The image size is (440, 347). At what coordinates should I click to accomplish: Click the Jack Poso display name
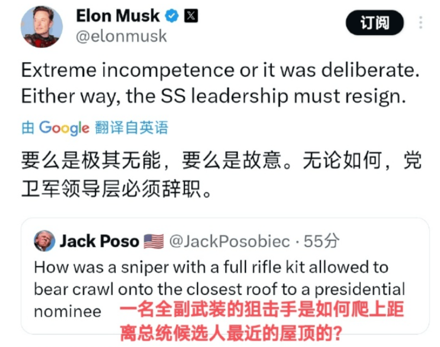99,241
